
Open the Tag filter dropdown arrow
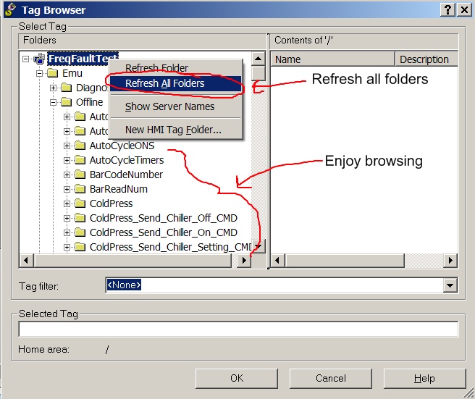coord(450,285)
